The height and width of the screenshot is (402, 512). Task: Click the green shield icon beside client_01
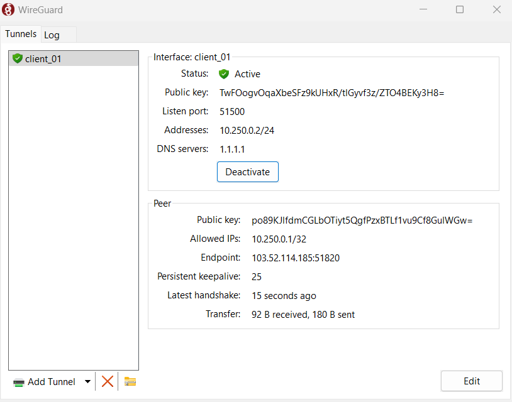(17, 57)
